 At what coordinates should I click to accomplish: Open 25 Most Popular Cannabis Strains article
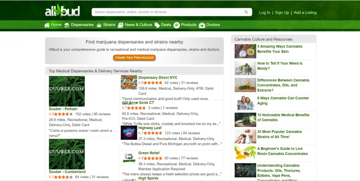tap(279, 134)
